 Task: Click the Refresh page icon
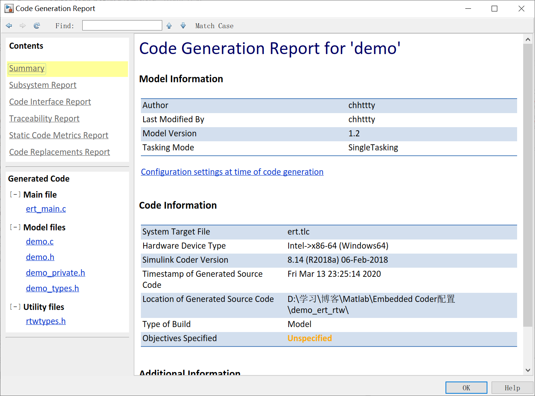tap(37, 26)
